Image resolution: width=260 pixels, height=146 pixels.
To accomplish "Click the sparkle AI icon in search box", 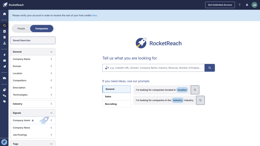I will coord(107,68).
